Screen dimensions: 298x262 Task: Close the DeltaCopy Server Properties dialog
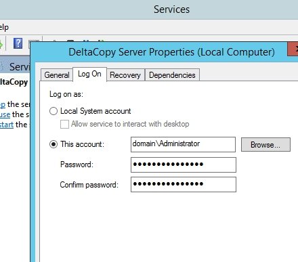(293, 49)
